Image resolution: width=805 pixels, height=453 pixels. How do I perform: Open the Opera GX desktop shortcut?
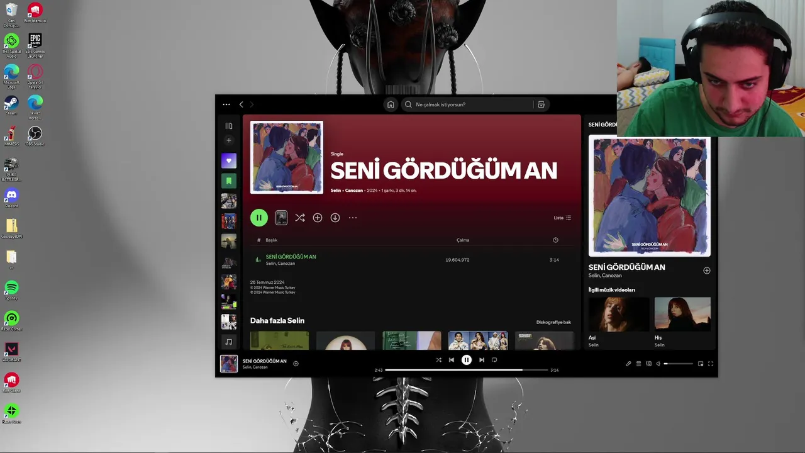(35, 75)
